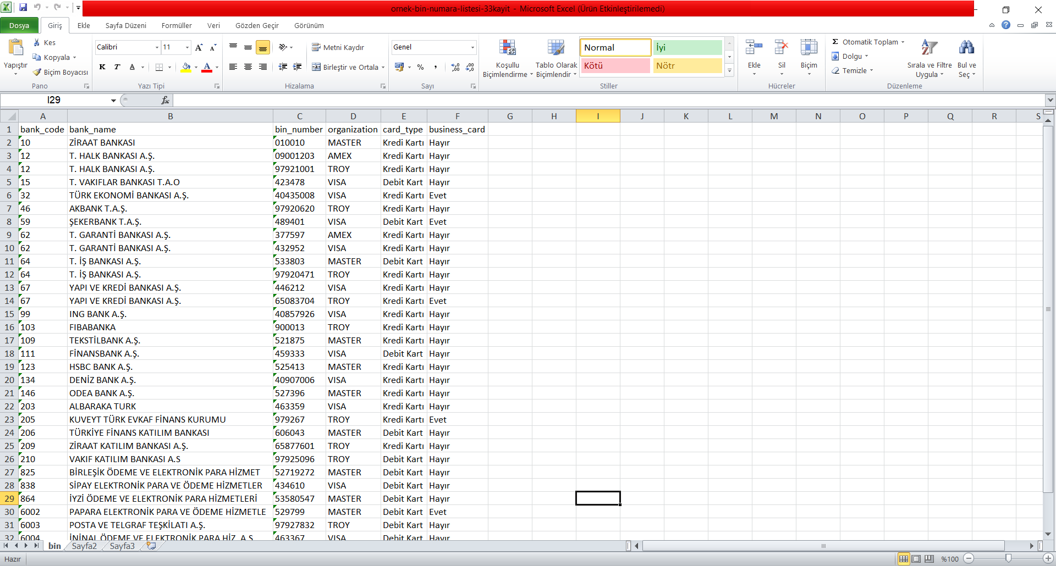
Task: Open Excel Help question mark icon
Action: pyautogui.click(x=1006, y=25)
